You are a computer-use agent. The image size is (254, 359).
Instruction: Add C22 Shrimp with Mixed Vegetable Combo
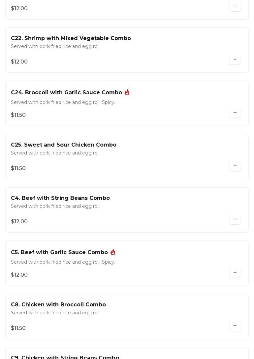(235, 60)
